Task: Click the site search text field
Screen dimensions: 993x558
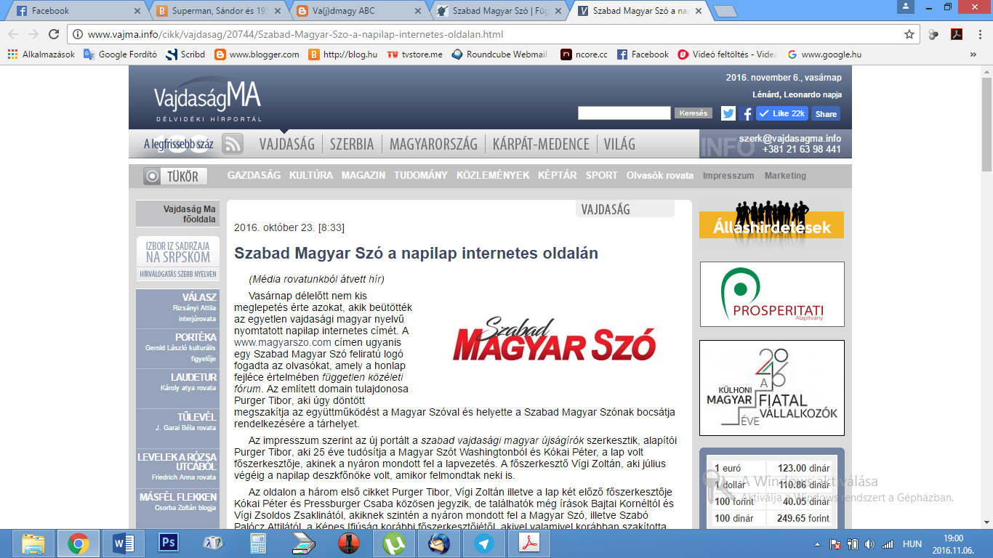Action: [x=624, y=113]
